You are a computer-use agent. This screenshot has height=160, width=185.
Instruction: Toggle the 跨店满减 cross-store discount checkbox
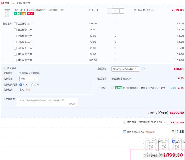pyautogui.click(x=124, y=122)
